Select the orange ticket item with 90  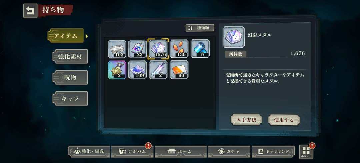(179, 70)
